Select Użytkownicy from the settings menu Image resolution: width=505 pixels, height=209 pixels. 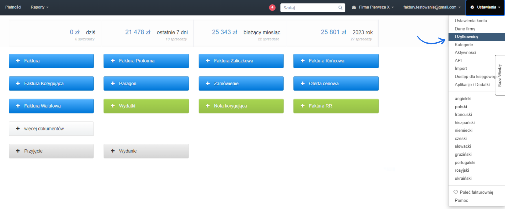[x=477, y=37]
